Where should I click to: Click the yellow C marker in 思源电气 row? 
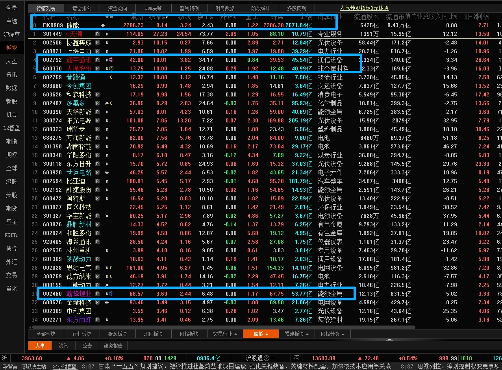(111, 268)
